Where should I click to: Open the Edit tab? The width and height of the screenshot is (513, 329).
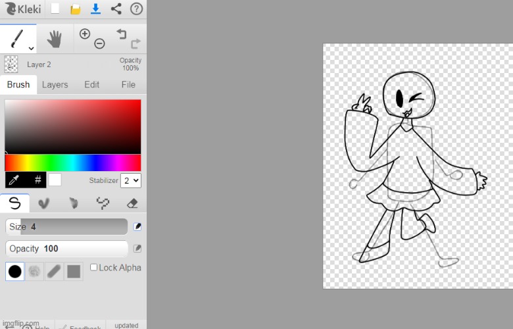[91, 84]
